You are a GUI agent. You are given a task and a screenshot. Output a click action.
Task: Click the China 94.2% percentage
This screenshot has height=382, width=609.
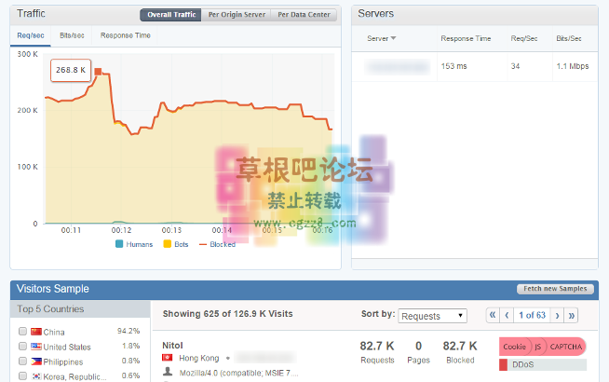click(129, 331)
